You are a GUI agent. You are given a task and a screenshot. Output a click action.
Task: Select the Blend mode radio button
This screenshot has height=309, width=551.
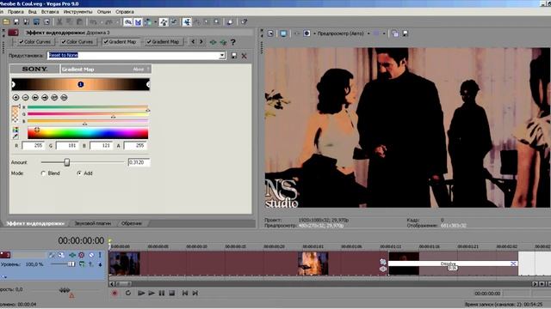click(43, 173)
